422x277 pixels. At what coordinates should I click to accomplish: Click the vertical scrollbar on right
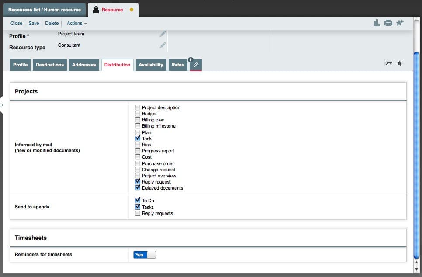coord(416,153)
